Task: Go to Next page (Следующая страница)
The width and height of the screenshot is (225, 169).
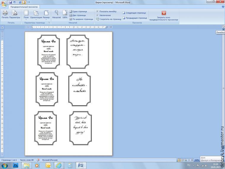Action: click(135, 13)
